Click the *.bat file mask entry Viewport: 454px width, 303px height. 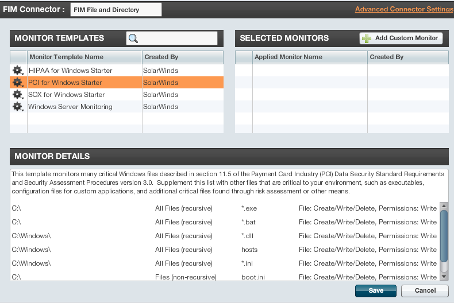tap(248, 222)
